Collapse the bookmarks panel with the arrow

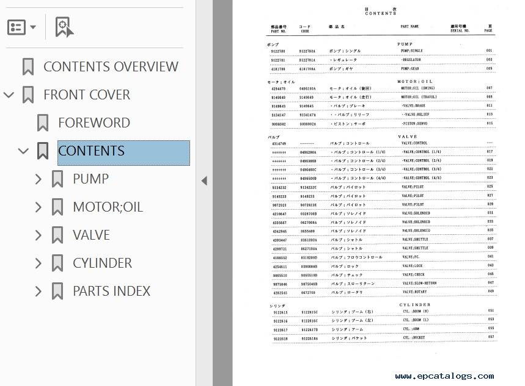pos(204,180)
